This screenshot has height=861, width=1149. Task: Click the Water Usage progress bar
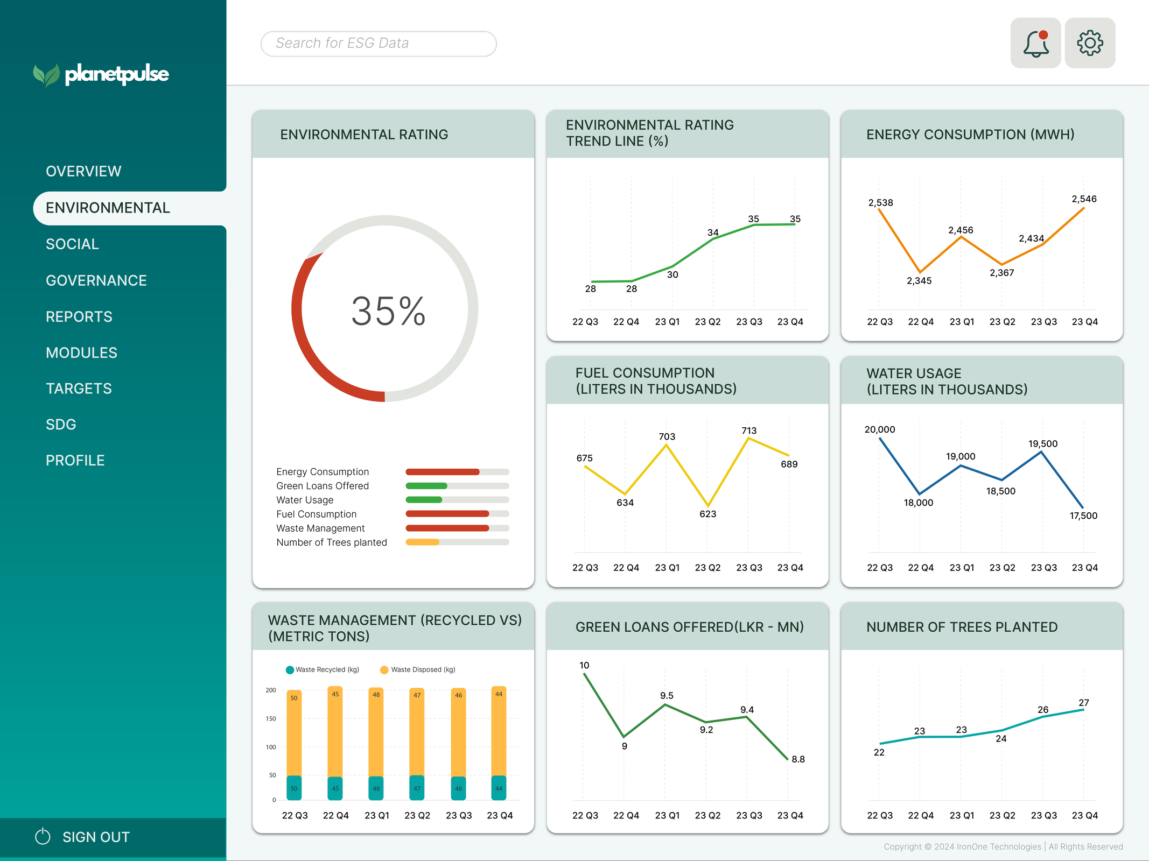tap(457, 500)
